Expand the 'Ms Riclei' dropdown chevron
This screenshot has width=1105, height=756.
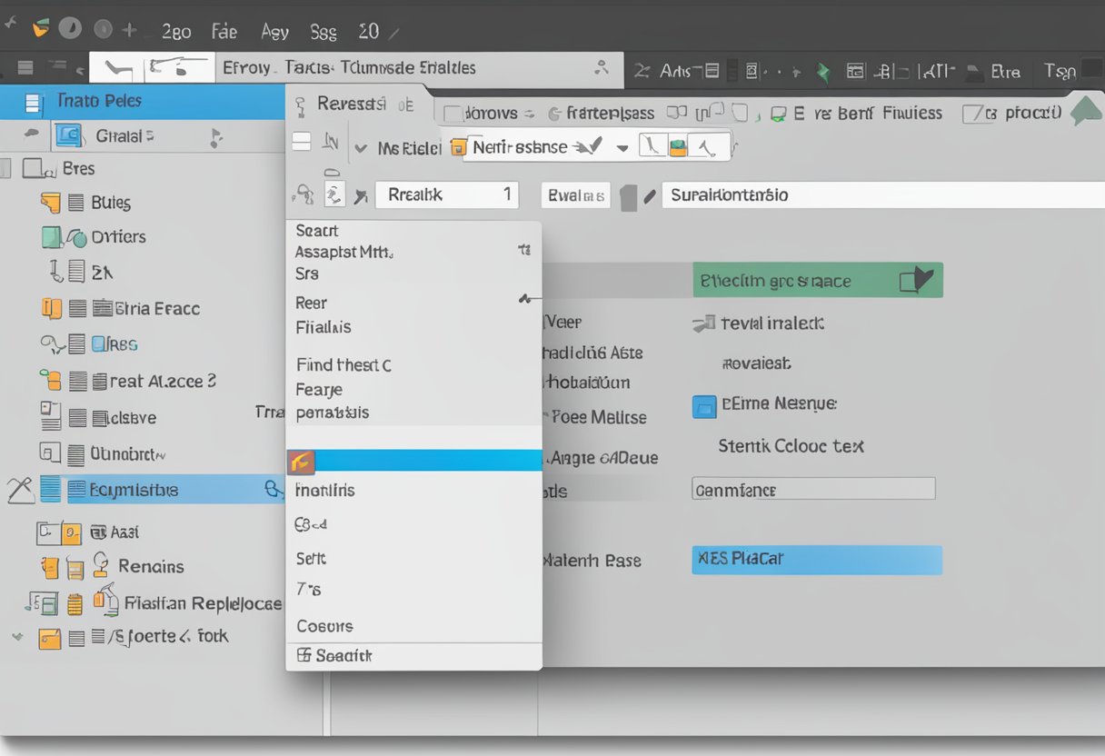coord(361,146)
